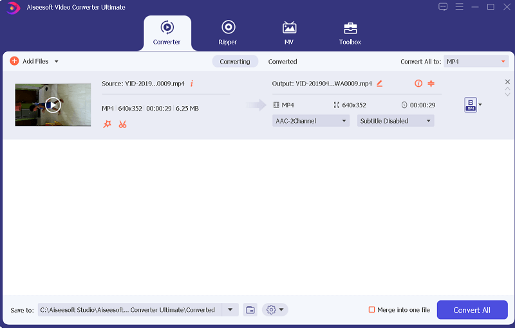Open the MP4 output format profile icon
Image resolution: width=515 pixels, height=328 pixels.
click(x=471, y=105)
